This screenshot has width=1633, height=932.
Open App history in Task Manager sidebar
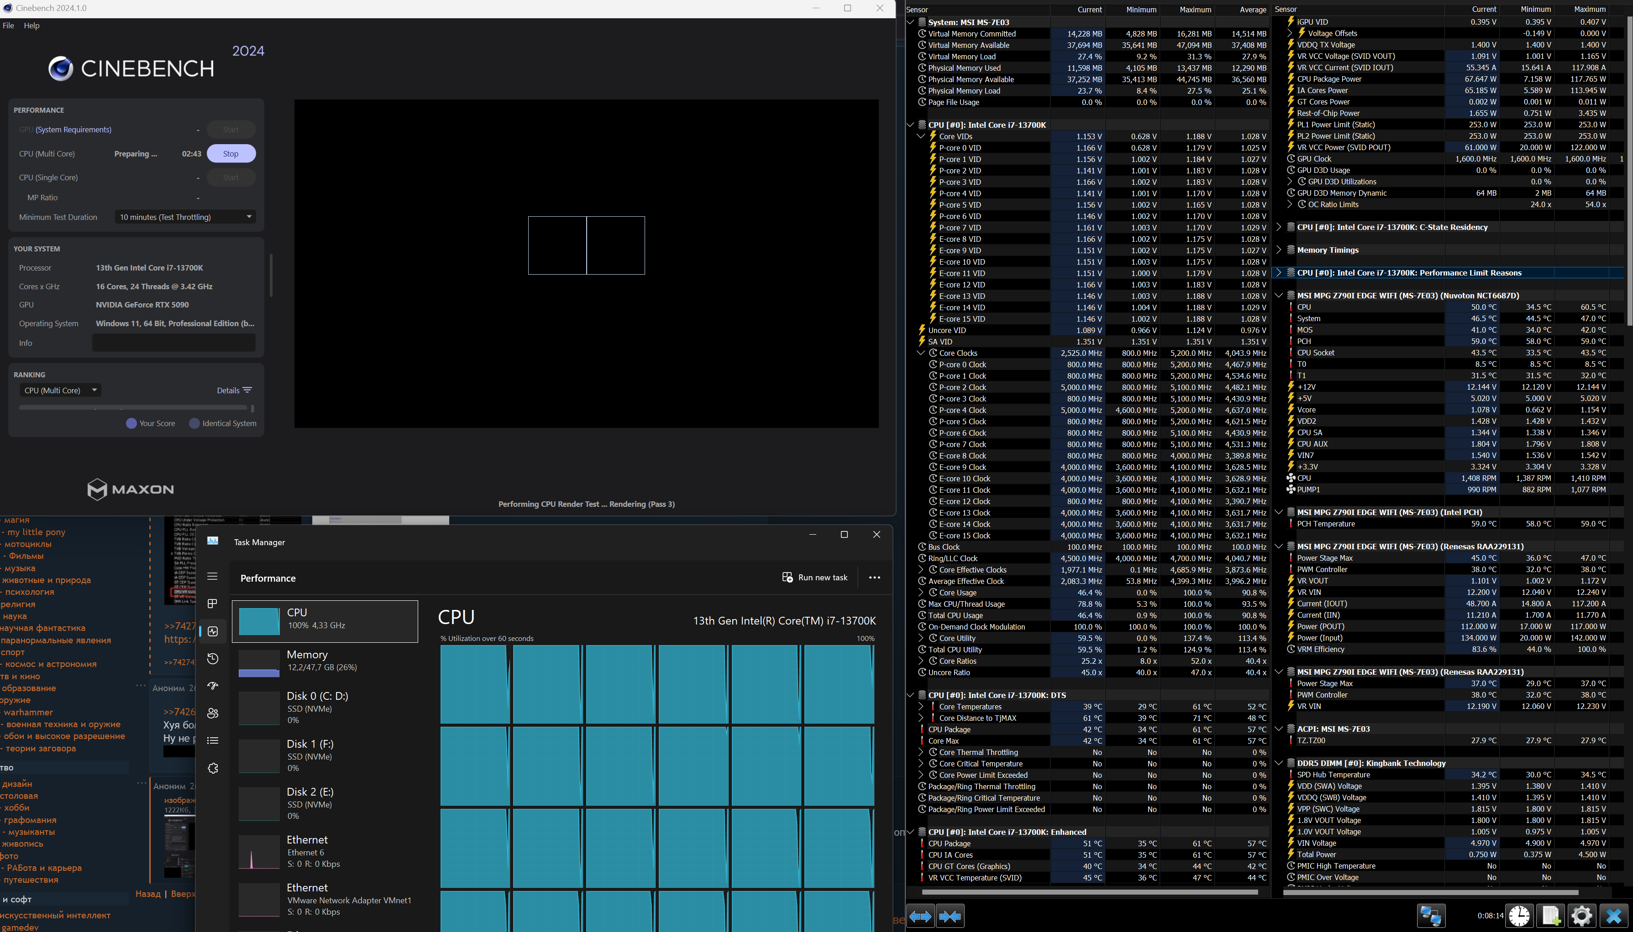pos(213,659)
